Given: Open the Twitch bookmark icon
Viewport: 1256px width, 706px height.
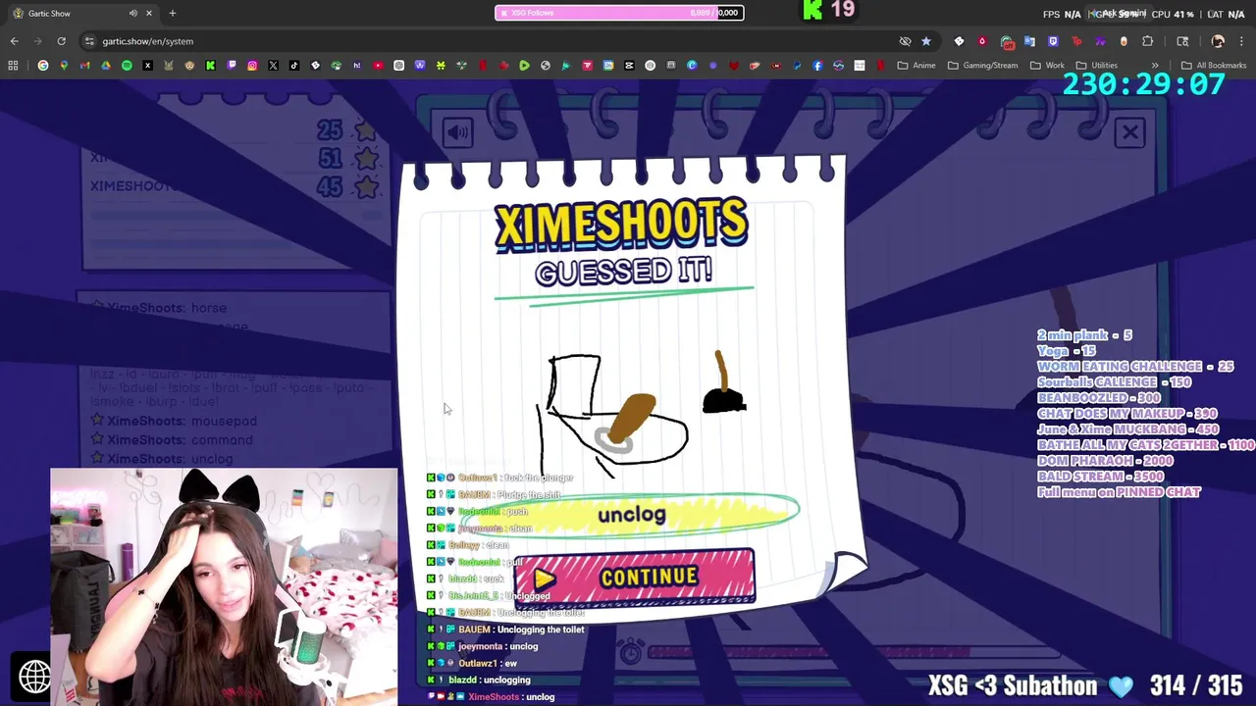Looking at the screenshot, I should click(232, 66).
